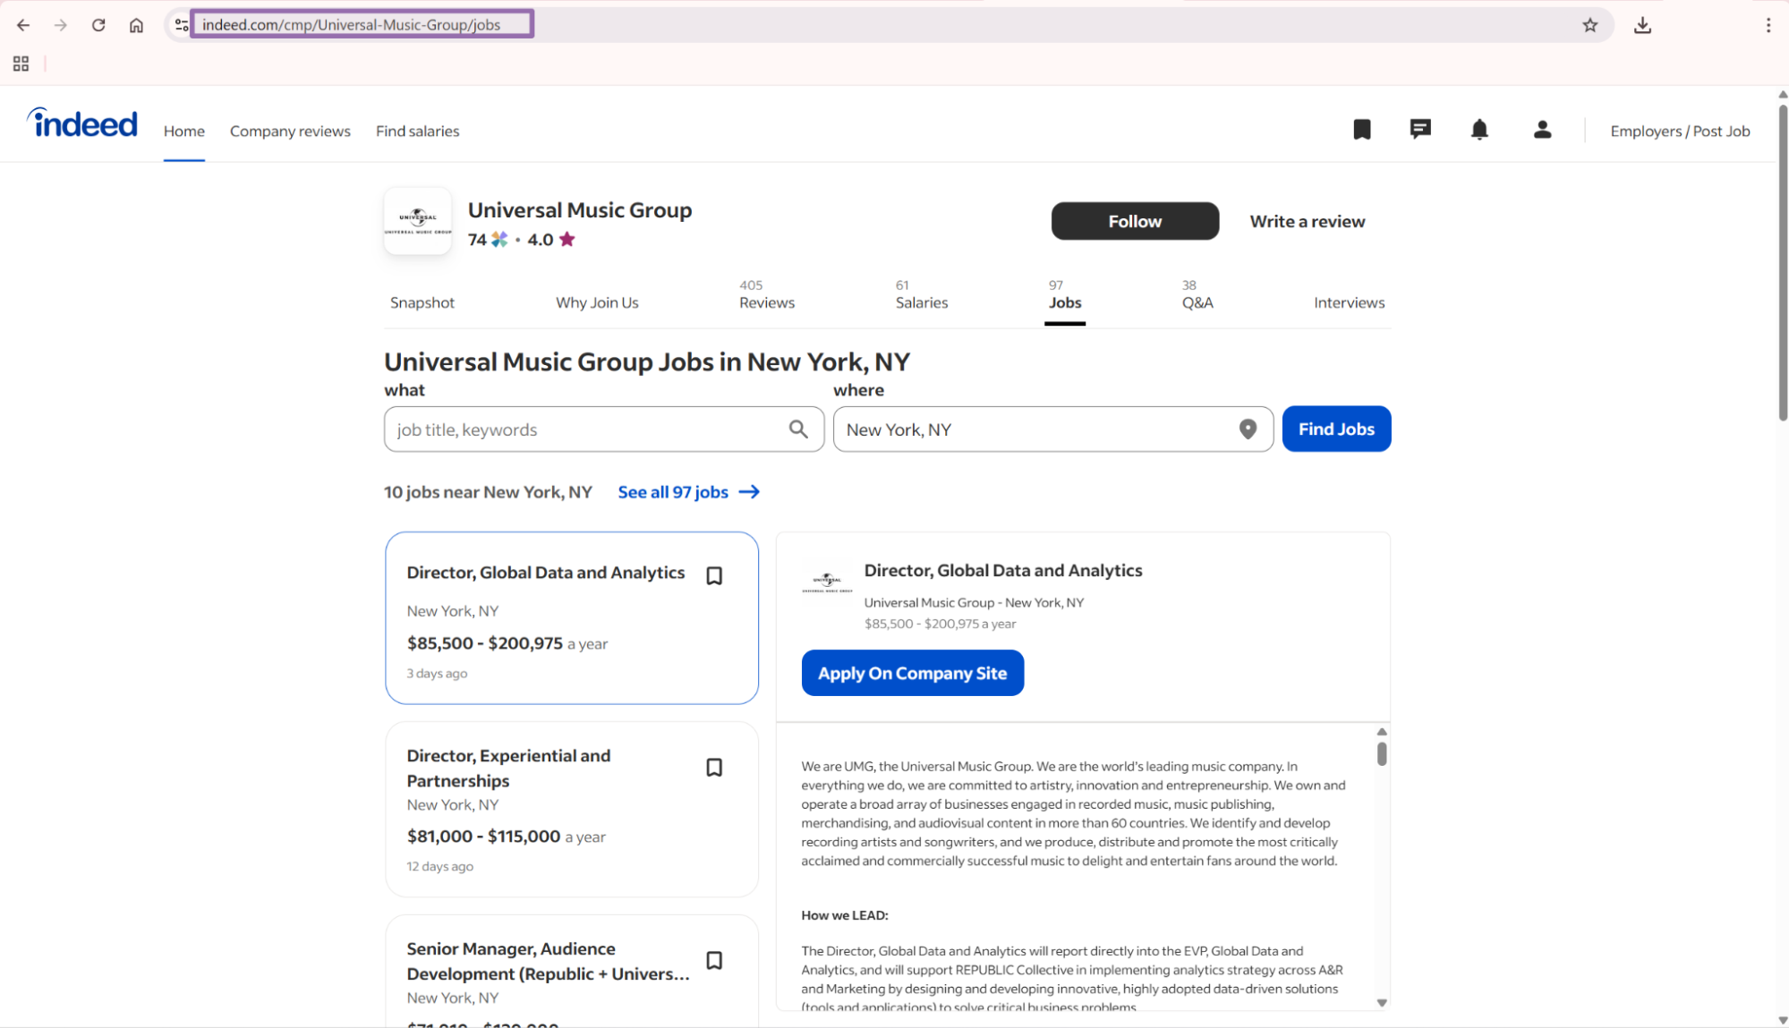The image size is (1789, 1028).
Task: Open the Director, Global Data and Analytics job card
Action: coord(572,618)
